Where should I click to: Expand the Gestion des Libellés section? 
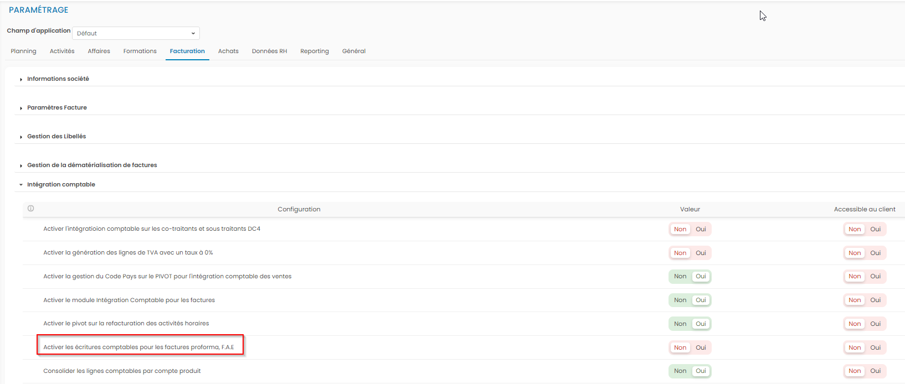point(56,137)
